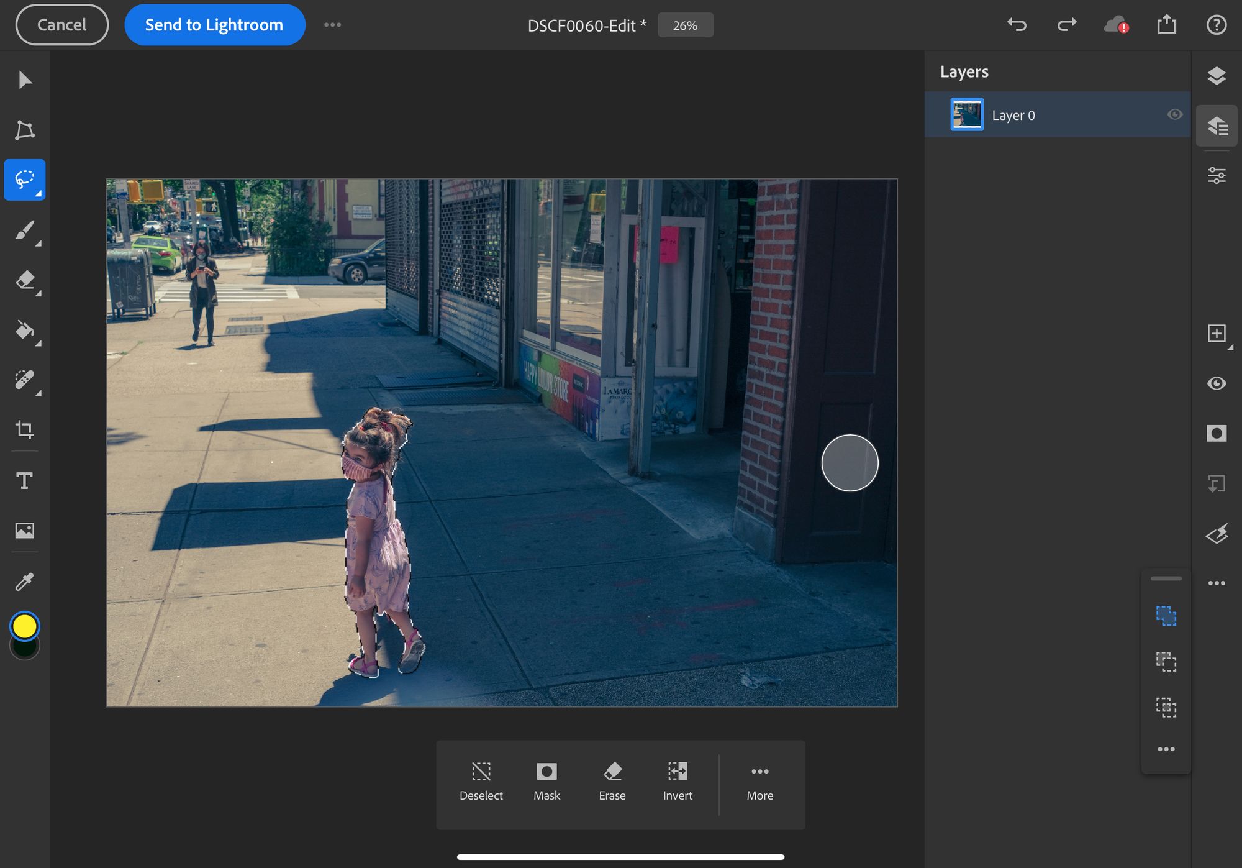
Task: Hide Layer 0 with its eye icon
Action: 1174,114
